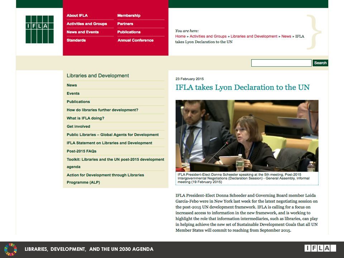Click the article title about Lyon Declaration
The width and height of the screenshot is (344, 258).
pyautogui.click(x=243, y=87)
